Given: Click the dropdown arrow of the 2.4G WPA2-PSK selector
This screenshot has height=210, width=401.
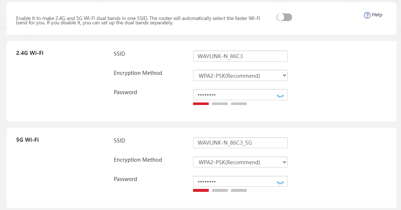Looking at the screenshot, I should click(x=284, y=75).
